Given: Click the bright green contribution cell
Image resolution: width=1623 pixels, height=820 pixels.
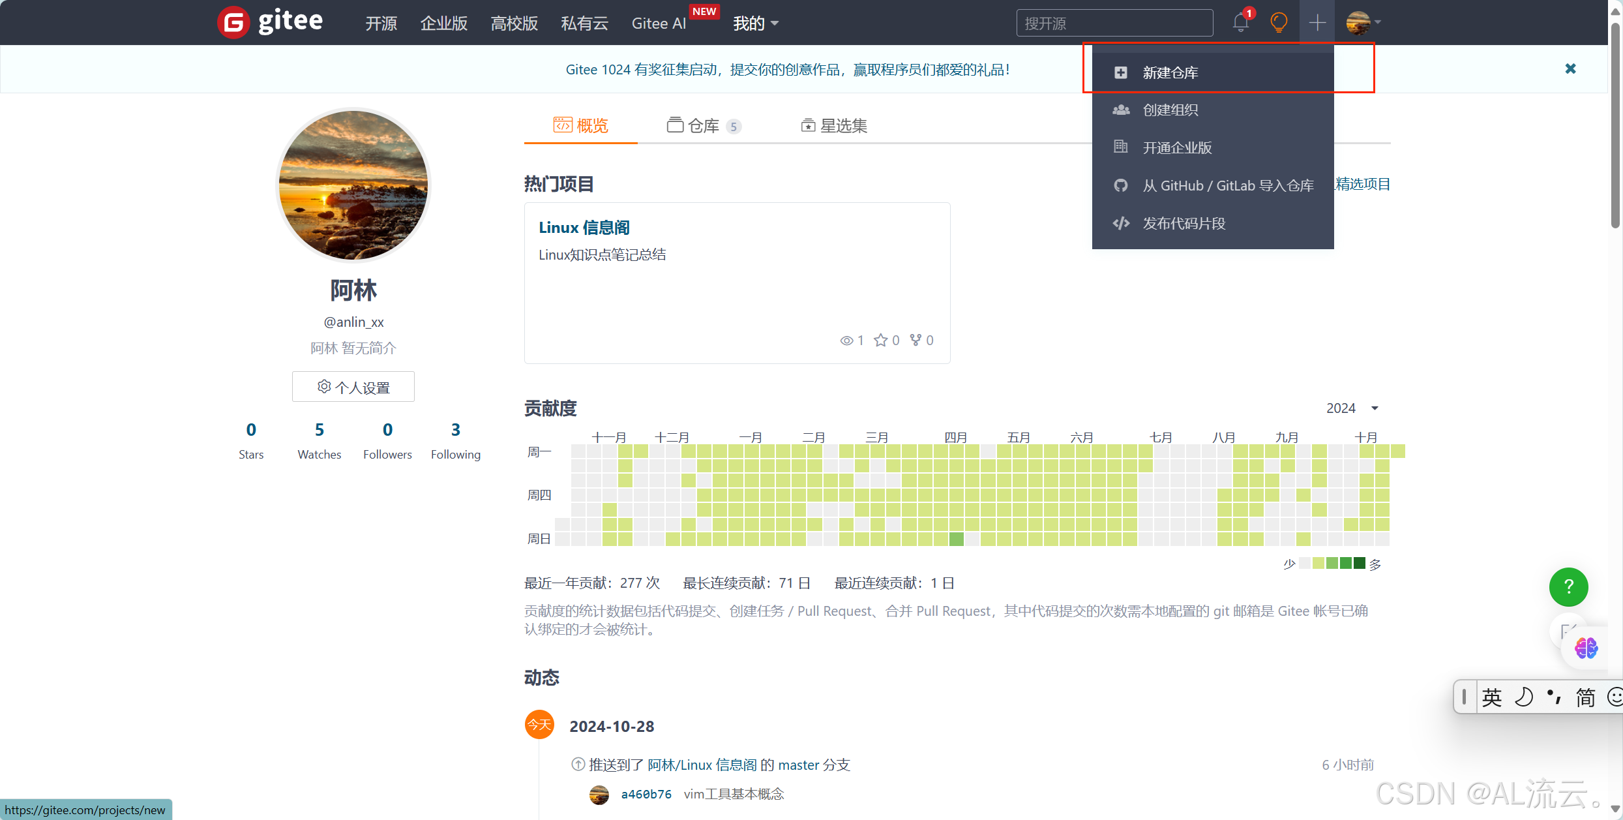Looking at the screenshot, I should pos(956,539).
